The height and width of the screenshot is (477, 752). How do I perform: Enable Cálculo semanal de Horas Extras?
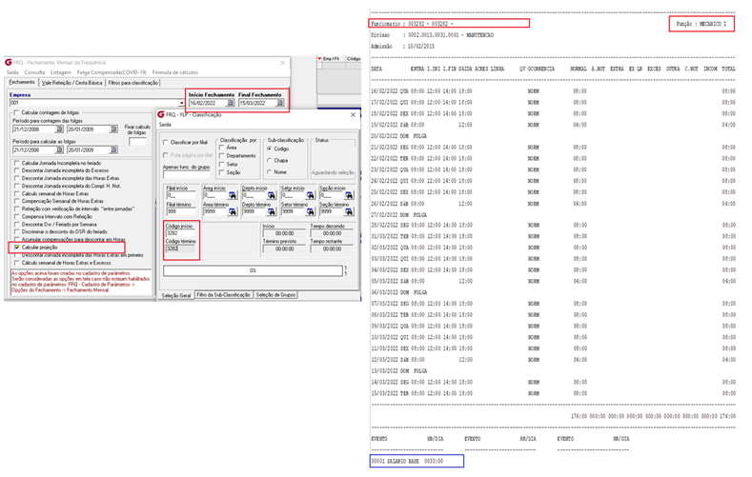[x=17, y=193]
